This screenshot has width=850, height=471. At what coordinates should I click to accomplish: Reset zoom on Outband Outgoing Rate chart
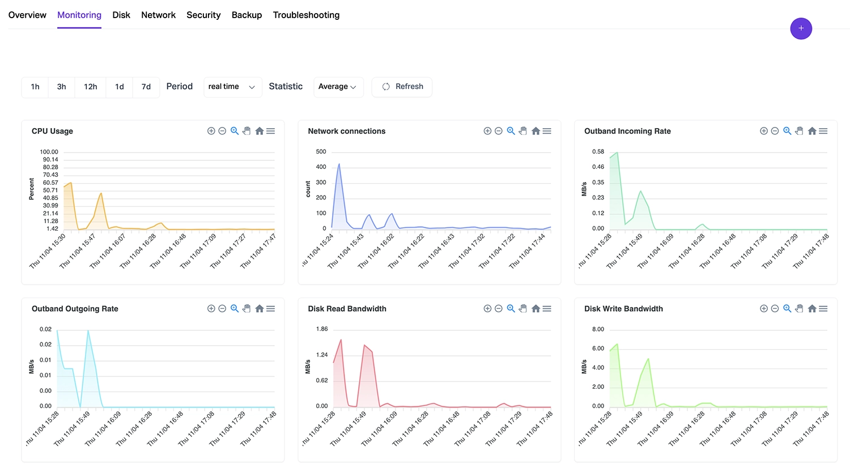coord(260,309)
